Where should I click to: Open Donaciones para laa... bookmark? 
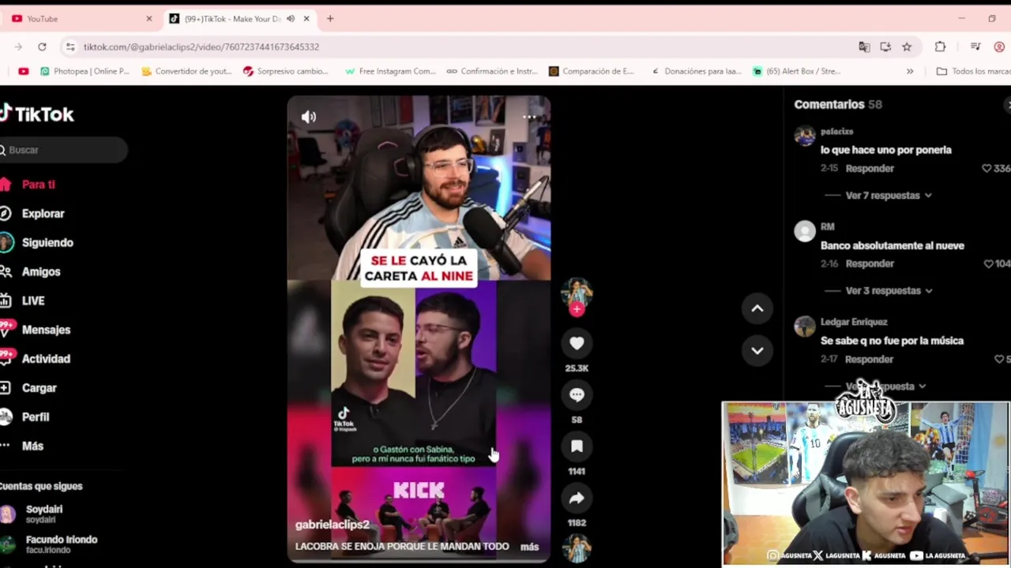[x=696, y=71]
